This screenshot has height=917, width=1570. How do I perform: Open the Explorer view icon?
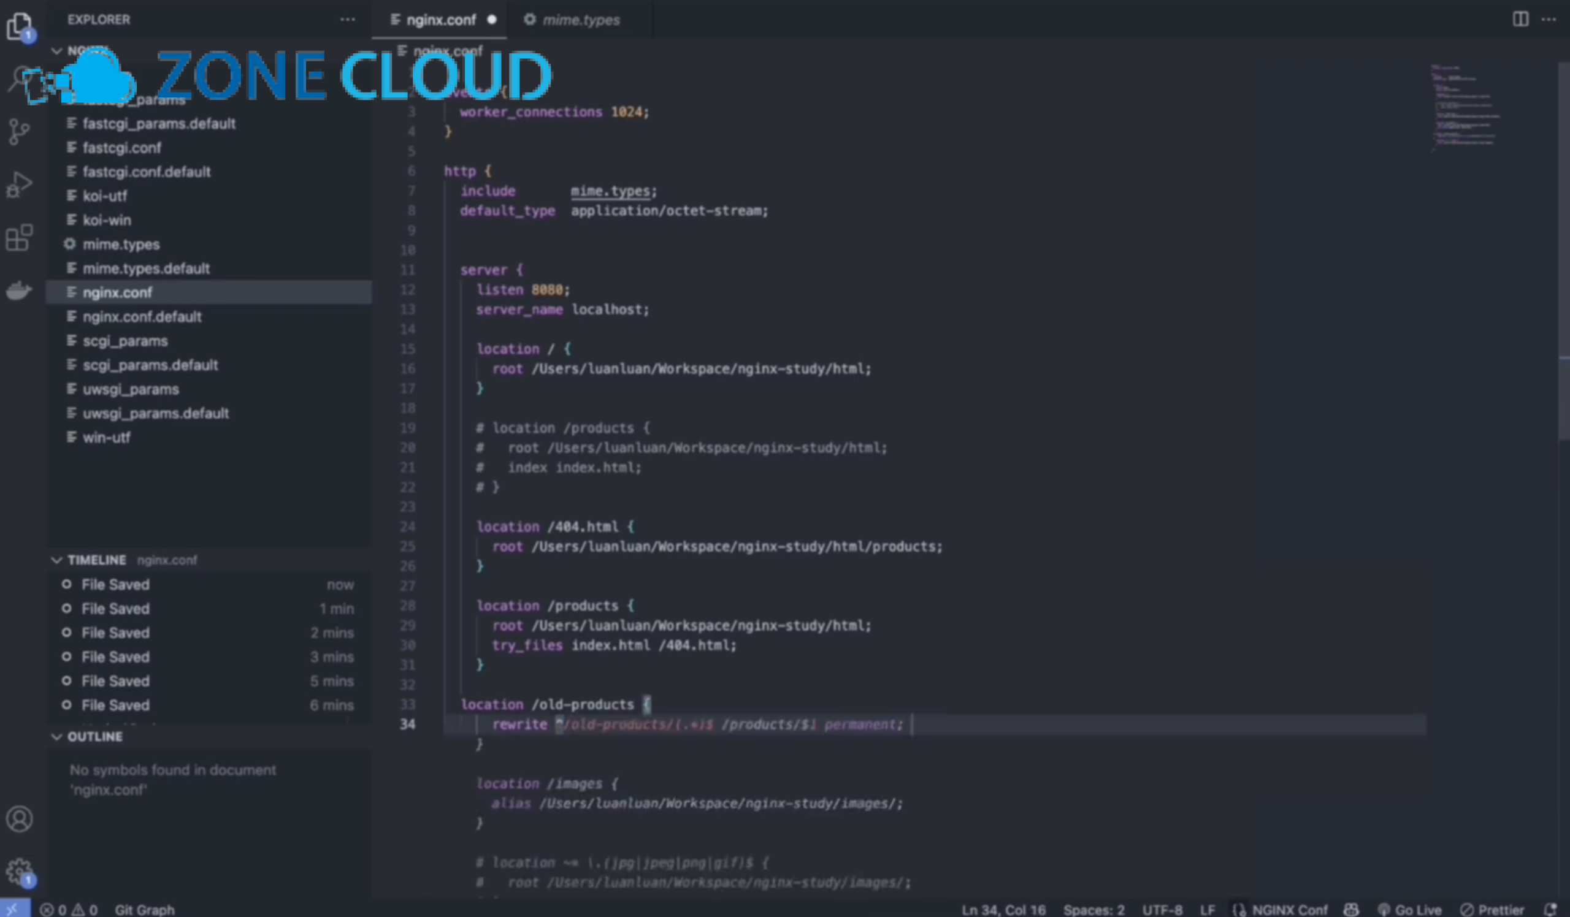(19, 26)
